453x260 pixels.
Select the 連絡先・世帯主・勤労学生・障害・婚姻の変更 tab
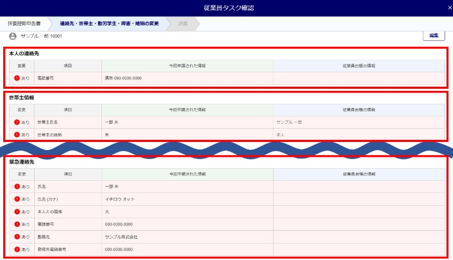[x=109, y=24]
